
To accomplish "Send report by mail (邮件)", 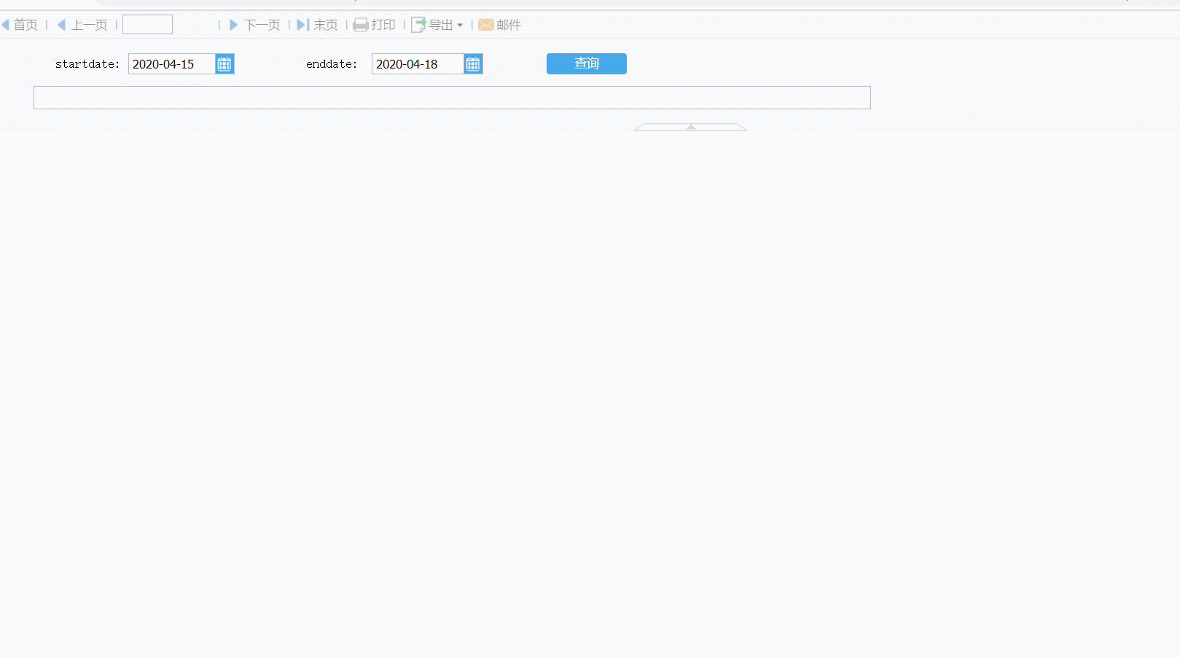I will (499, 25).
